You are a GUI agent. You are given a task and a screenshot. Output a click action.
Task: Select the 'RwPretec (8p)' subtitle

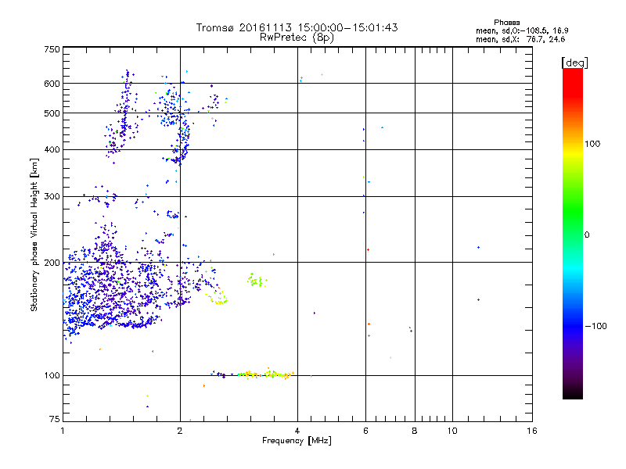tap(297, 38)
